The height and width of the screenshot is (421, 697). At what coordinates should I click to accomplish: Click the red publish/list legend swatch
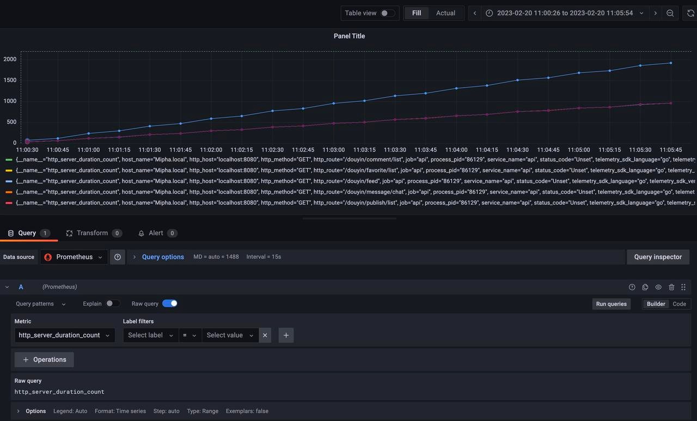coord(9,203)
